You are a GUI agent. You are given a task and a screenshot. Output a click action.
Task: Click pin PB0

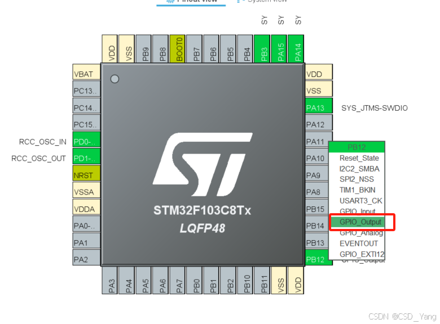pyautogui.click(x=194, y=280)
